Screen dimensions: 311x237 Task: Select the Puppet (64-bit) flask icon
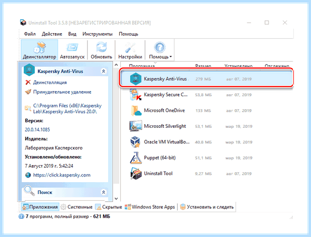coord(136,158)
